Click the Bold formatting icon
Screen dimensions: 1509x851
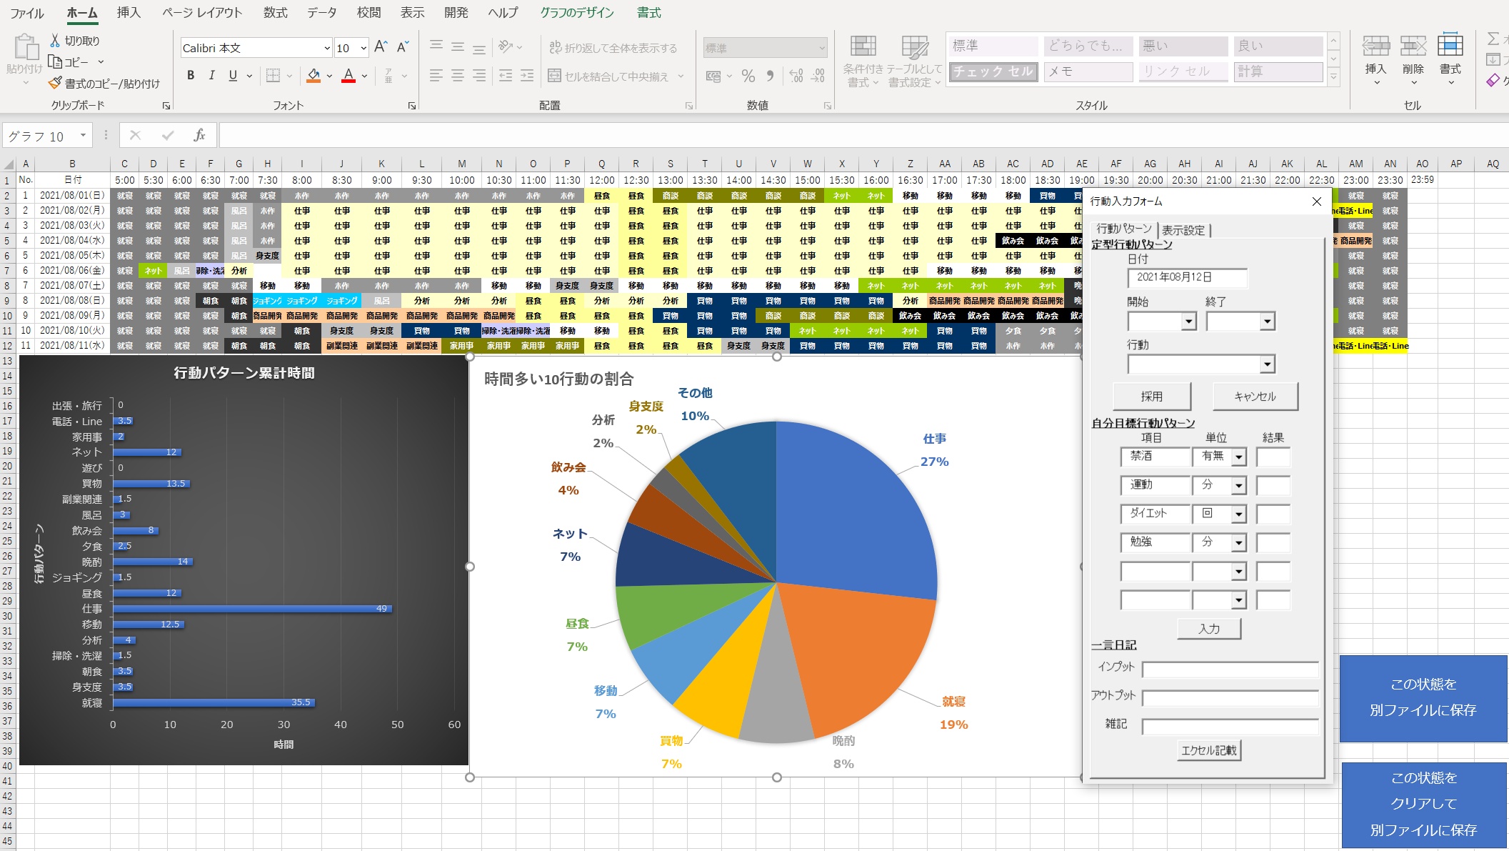pyautogui.click(x=191, y=75)
